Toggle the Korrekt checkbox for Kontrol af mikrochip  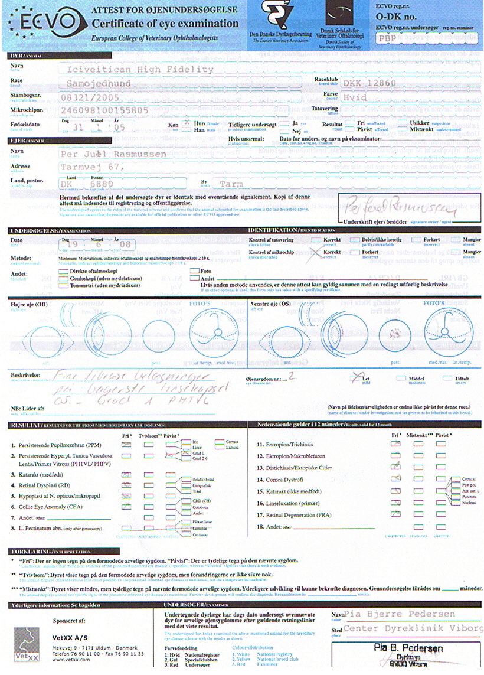point(316,252)
